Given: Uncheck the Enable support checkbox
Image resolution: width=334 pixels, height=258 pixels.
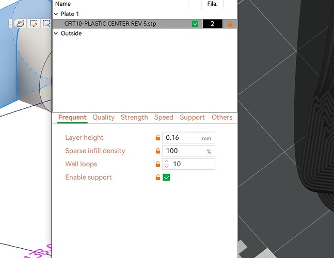Looking at the screenshot, I should click(x=166, y=178).
